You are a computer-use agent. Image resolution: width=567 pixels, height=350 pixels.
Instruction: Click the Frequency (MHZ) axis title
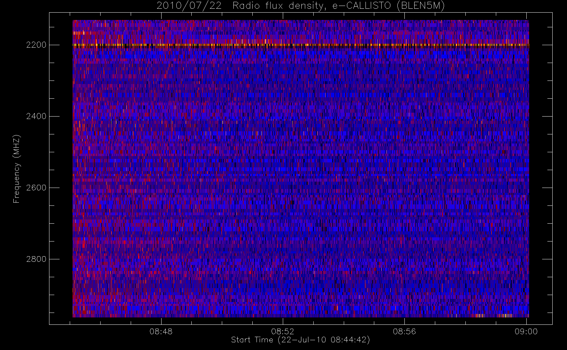coord(16,169)
